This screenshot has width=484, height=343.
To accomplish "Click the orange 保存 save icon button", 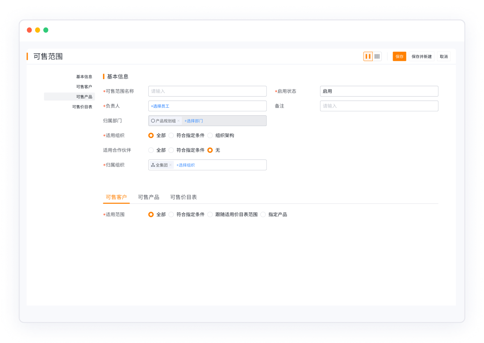I will click(399, 56).
